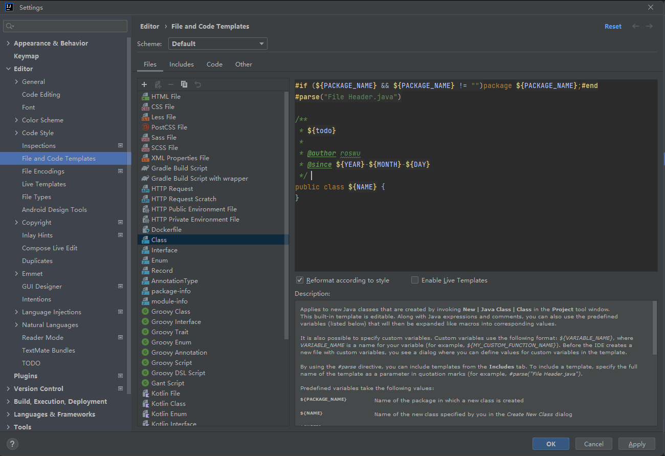Click the Editor breadcrumb
This screenshot has width=665, height=456.
tap(150, 26)
